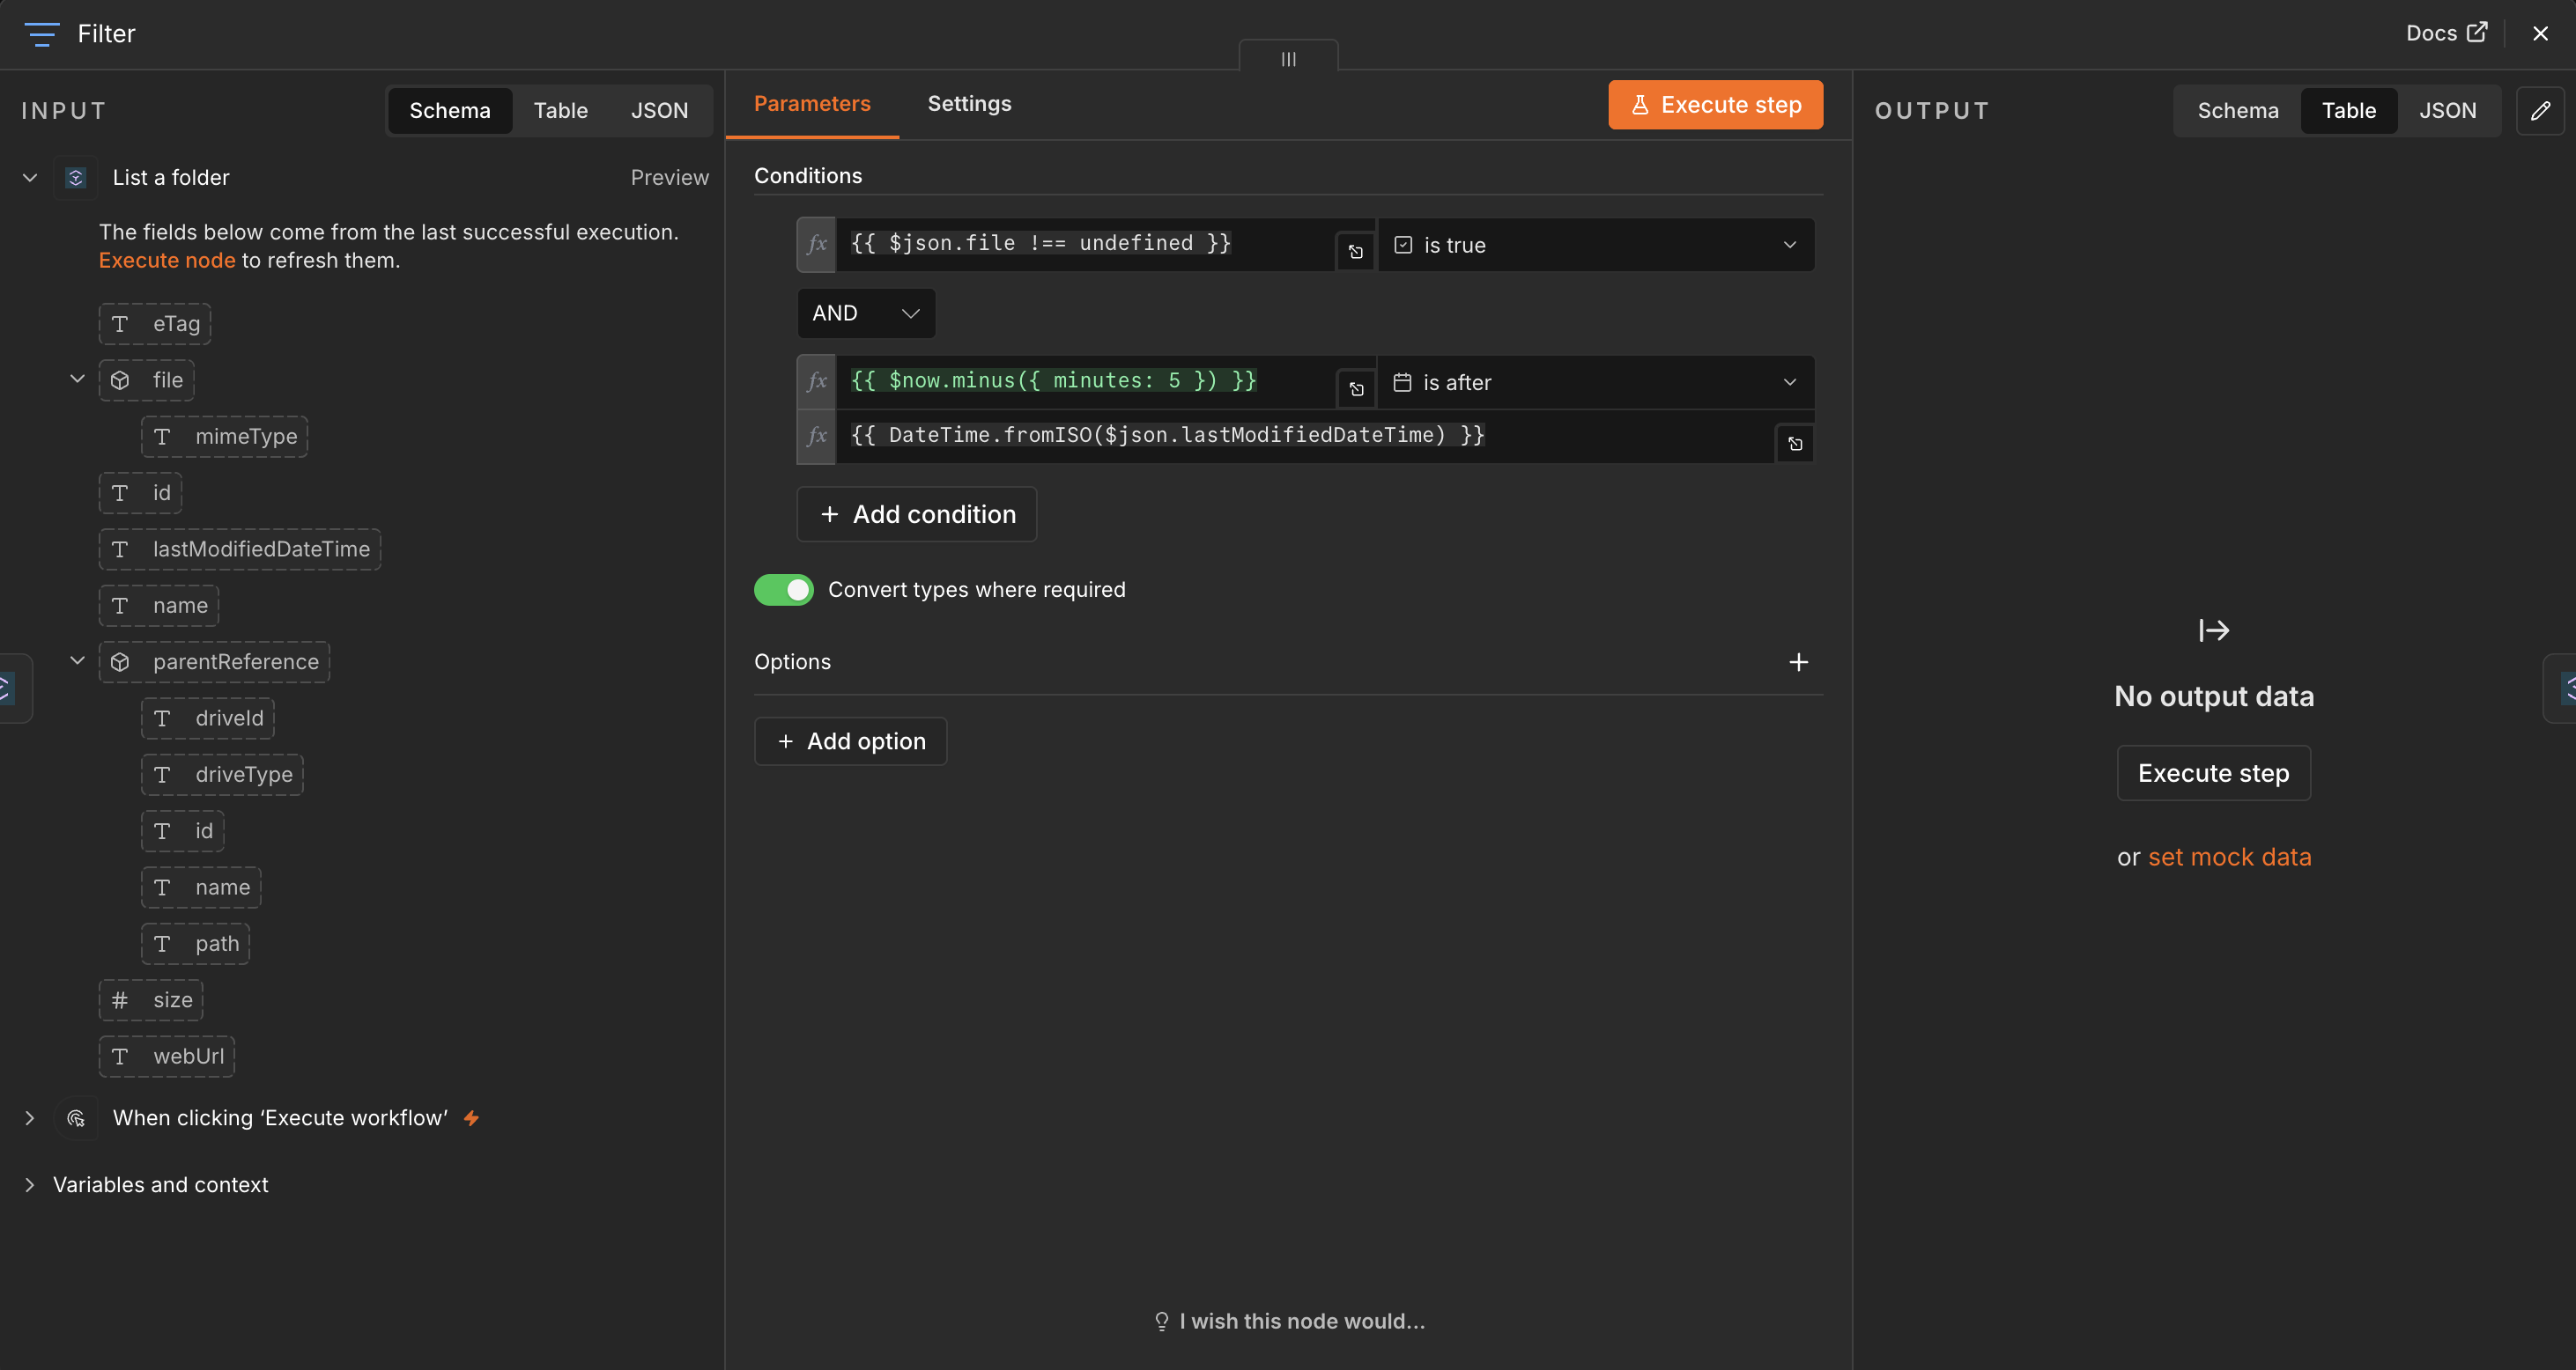Click the List a folder node icon
Image resolution: width=2576 pixels, height=1370 pixels.
coord(76,178)
